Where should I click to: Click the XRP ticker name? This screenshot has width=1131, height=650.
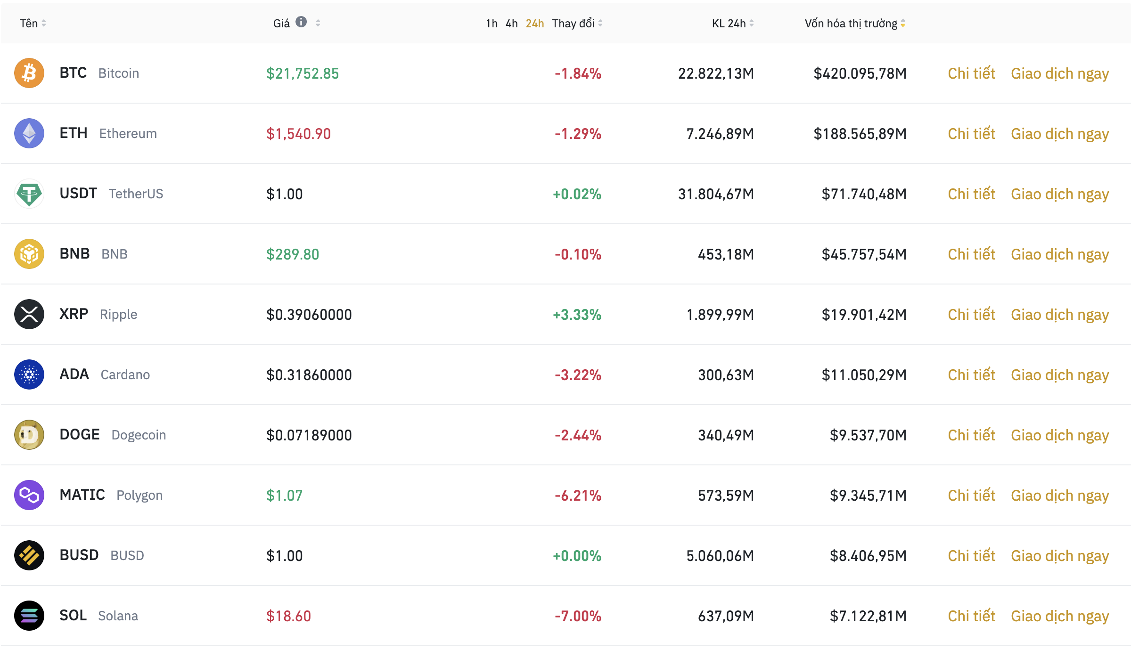click(x=74, y=314)
